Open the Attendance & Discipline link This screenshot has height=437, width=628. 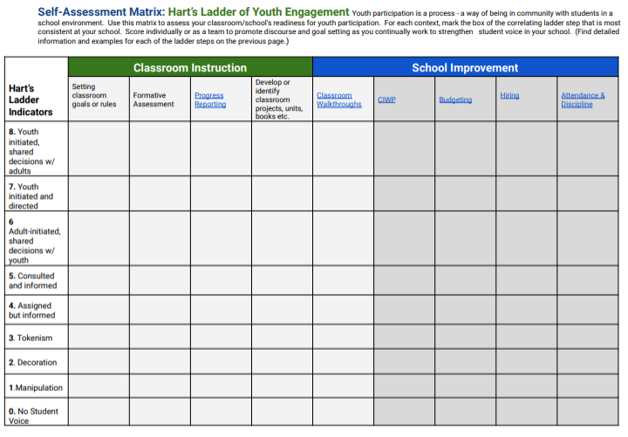pyautogui.click(x=583, y=99)
